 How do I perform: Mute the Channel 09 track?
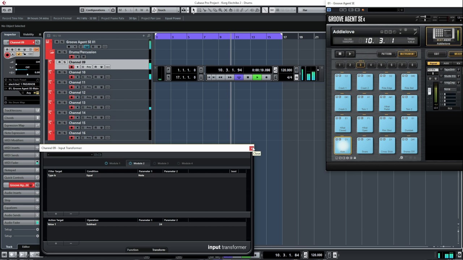(60, 62)
